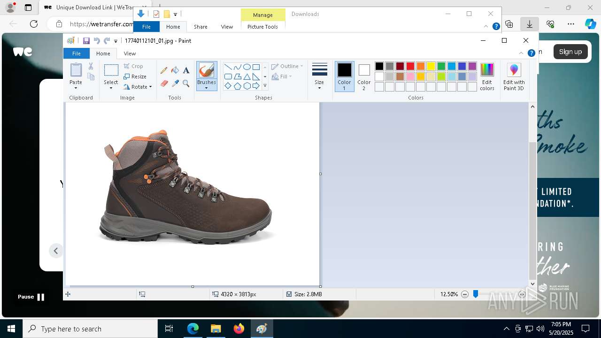Screen dimensions: 601x338
Task: Collapse the Paint ribbon with chevron
Action: (521, 54)
